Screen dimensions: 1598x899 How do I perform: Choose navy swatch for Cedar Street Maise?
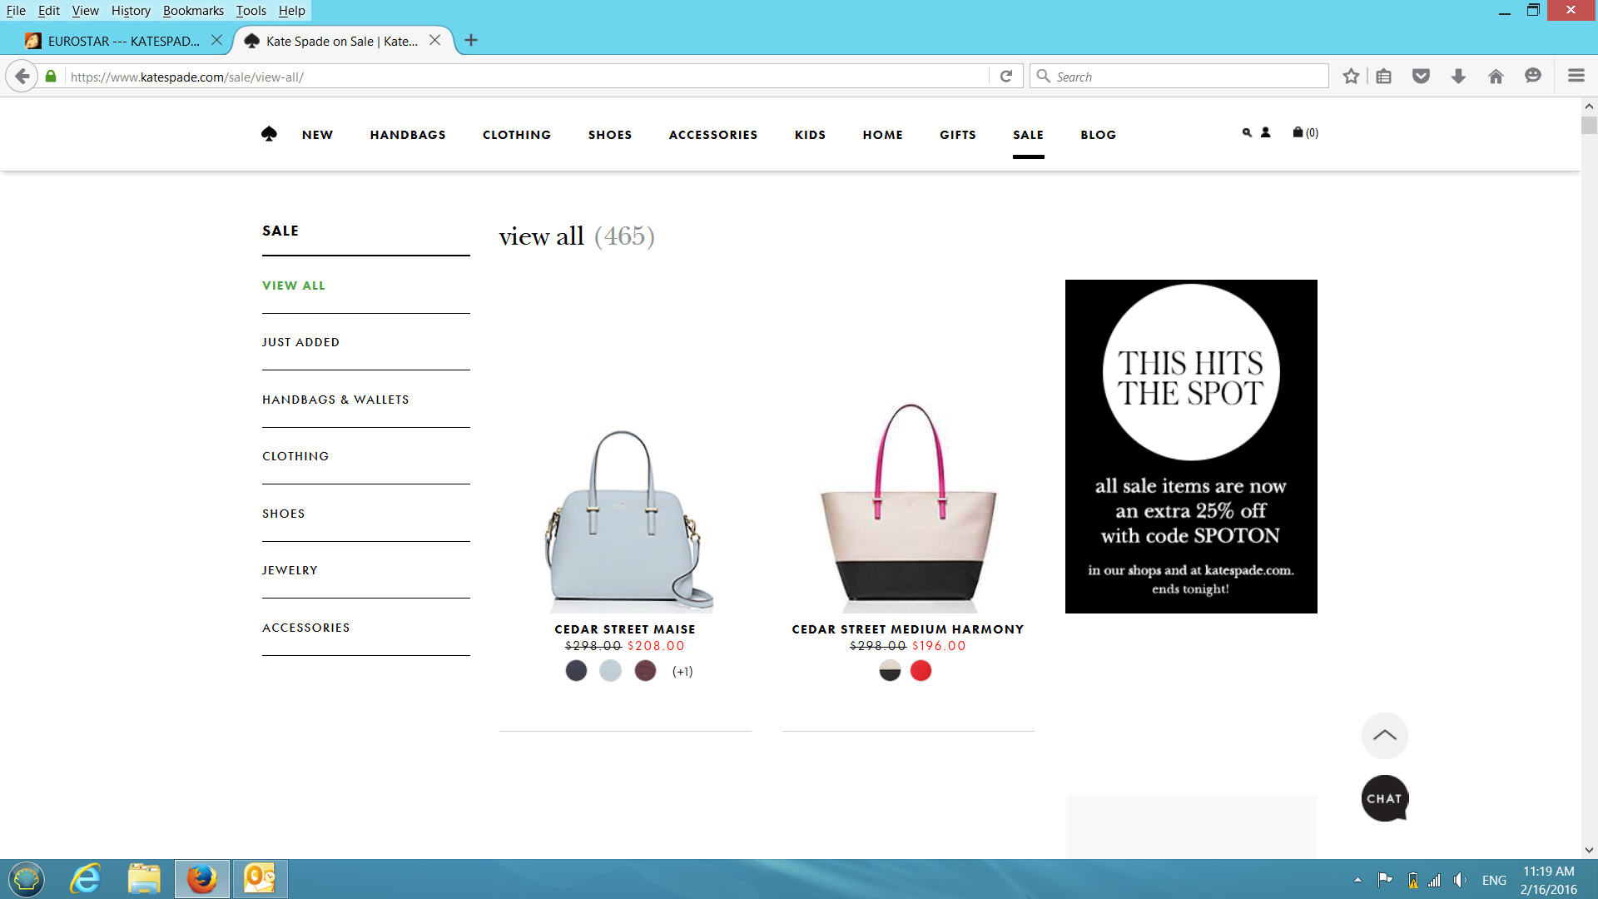pos(576,671)
